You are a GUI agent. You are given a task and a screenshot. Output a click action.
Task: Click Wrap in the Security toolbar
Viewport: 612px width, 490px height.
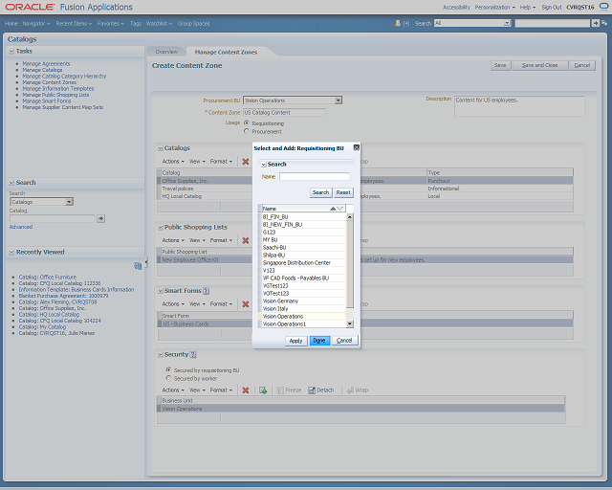(x=358, y=390)
